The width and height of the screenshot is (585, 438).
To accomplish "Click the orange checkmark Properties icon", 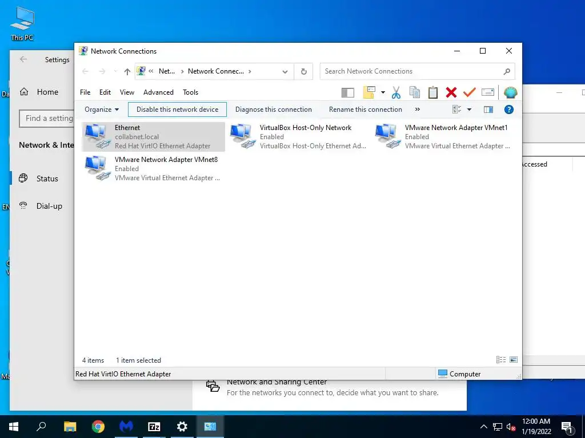I will (470, 92).
